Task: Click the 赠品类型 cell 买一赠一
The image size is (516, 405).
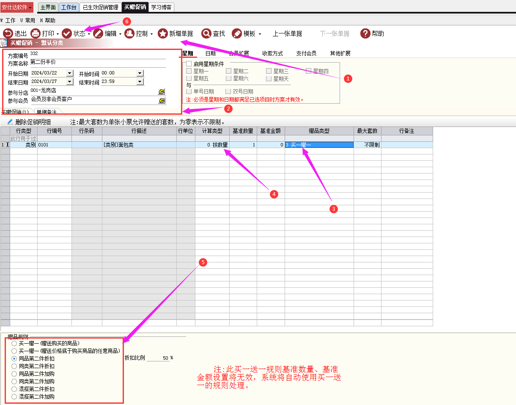Action: [x=319, y=145]
